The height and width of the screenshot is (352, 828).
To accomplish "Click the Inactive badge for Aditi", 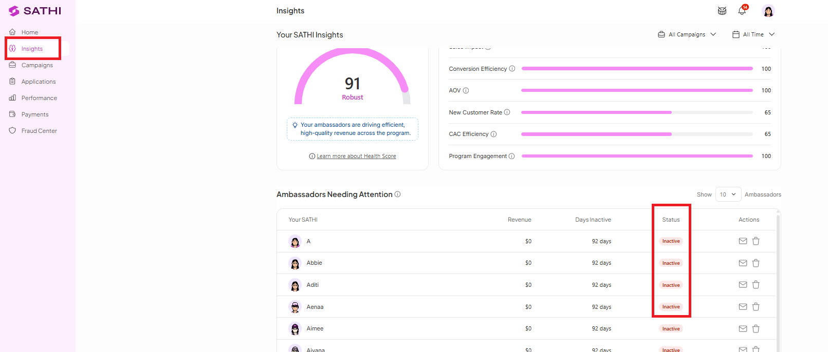I will [x=671, y=285].
